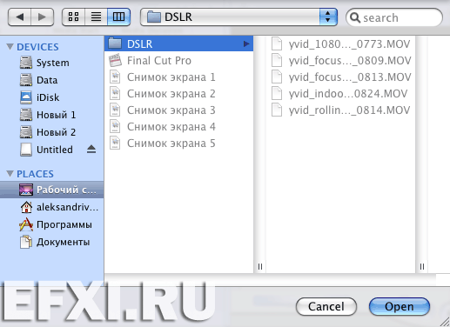This screenshot has width=450, height=327.
Task: Click the Open button
Action: (400, 306)
